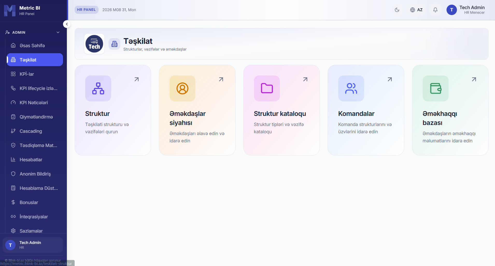Open the AZ language selector
The width and height of the screenshot is (495, 266).
(416, 10)
